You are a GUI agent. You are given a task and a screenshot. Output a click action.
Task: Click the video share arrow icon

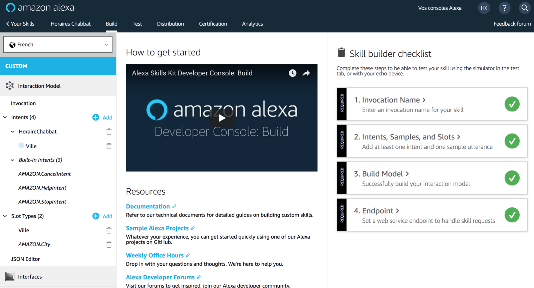coord(306,73)
